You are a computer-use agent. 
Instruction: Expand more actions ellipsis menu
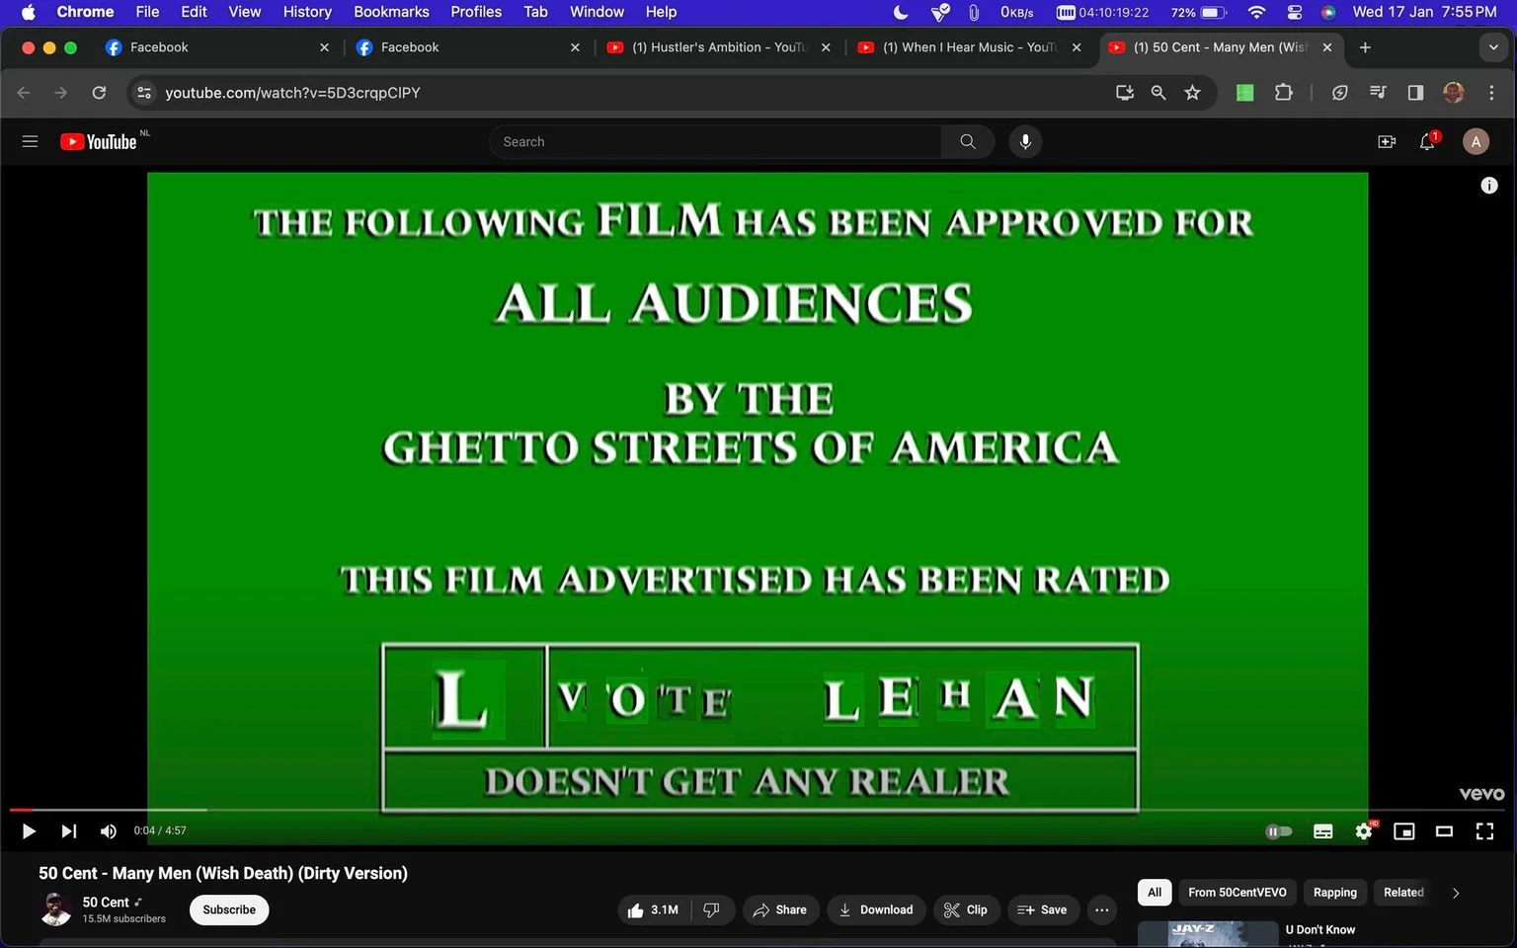[1102, 910]
